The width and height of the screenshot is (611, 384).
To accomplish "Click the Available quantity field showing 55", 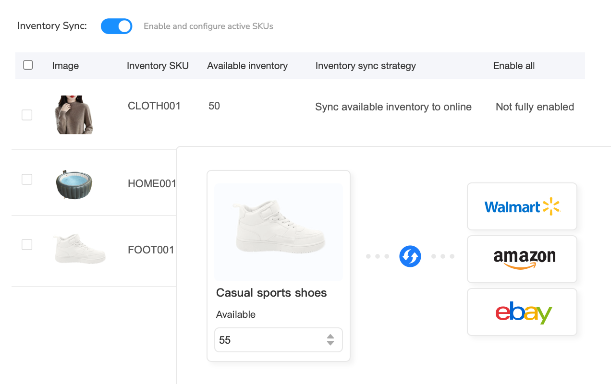I will point(279,340).
